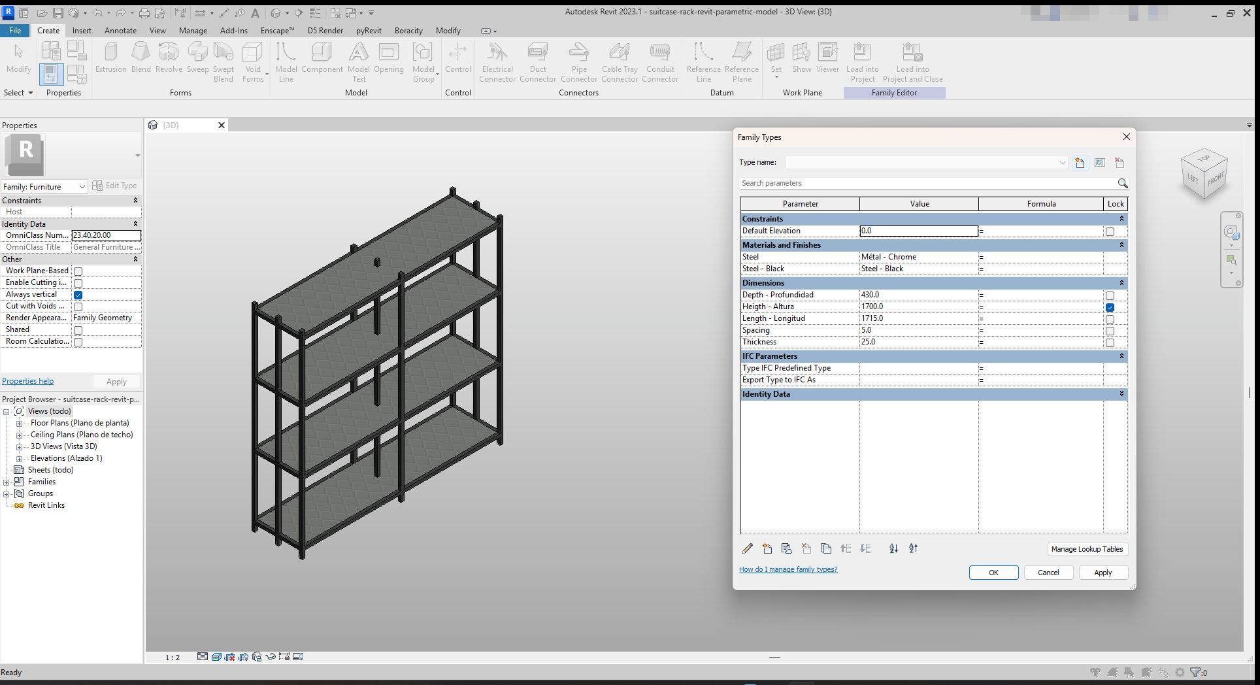This screenshot has width=1260, height=685.
Task: Open the pyRevit tab
Action: [369, 31]
